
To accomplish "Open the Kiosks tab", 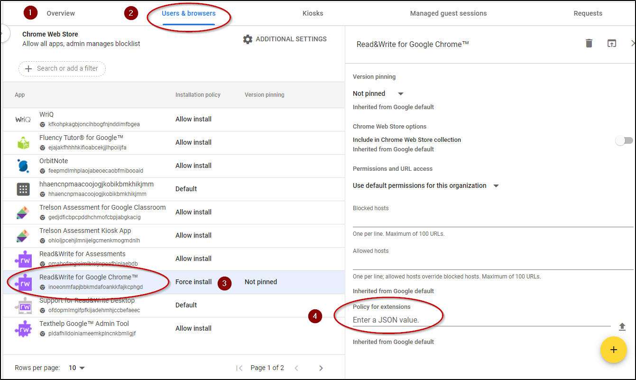I will pyautogui.click(x=313, y=13).
